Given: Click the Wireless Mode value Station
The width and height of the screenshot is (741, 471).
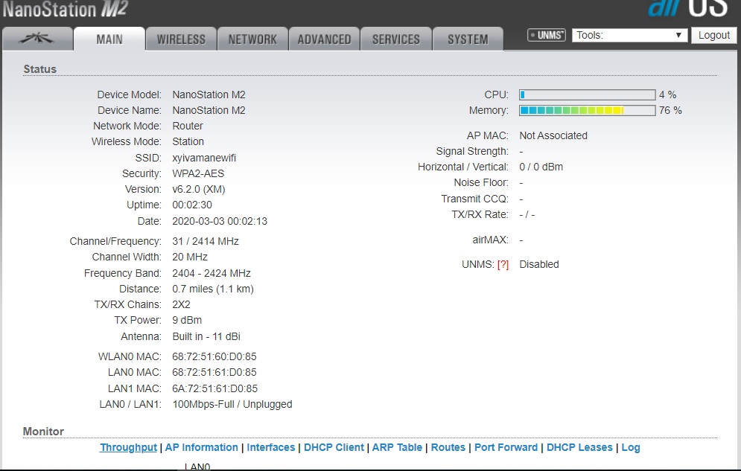Looking at the screenshot, I should click(x=188, y=141).
